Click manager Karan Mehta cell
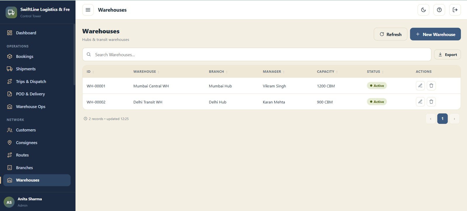The height and width of the screenshot is (211, 467). coord(274,102)
